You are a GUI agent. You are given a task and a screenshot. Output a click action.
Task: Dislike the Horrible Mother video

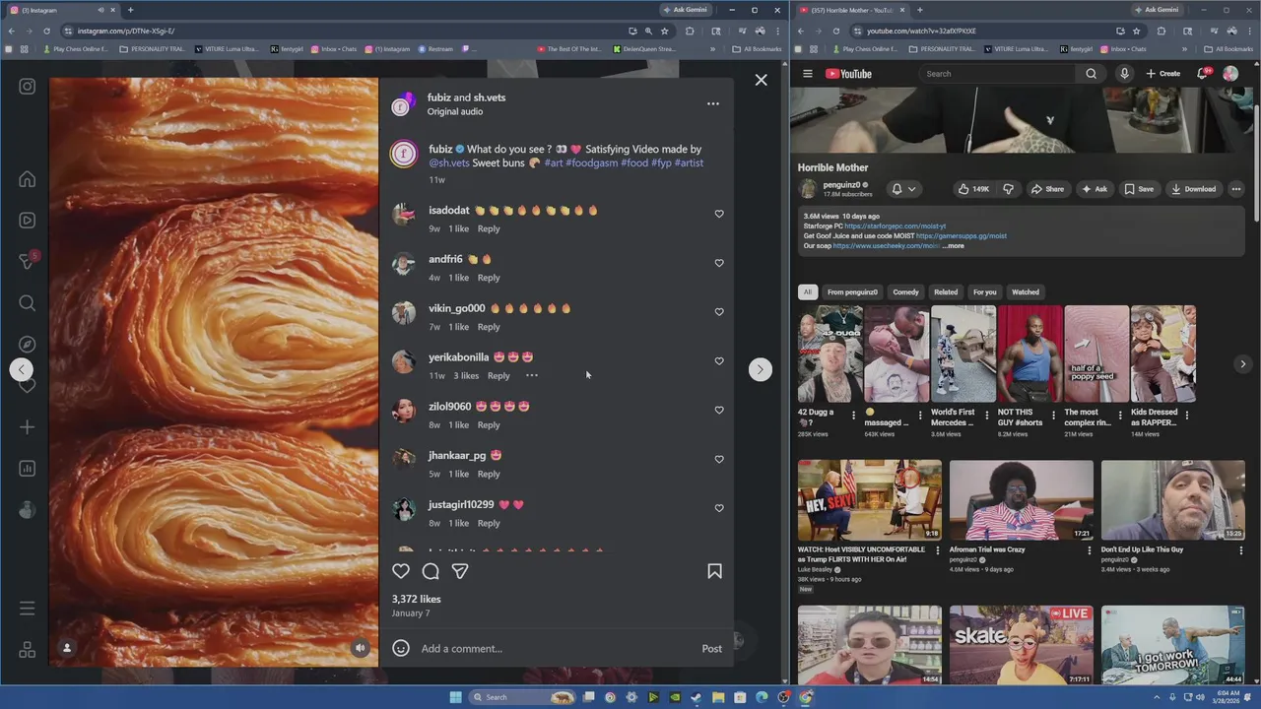tap(1008, 189)
